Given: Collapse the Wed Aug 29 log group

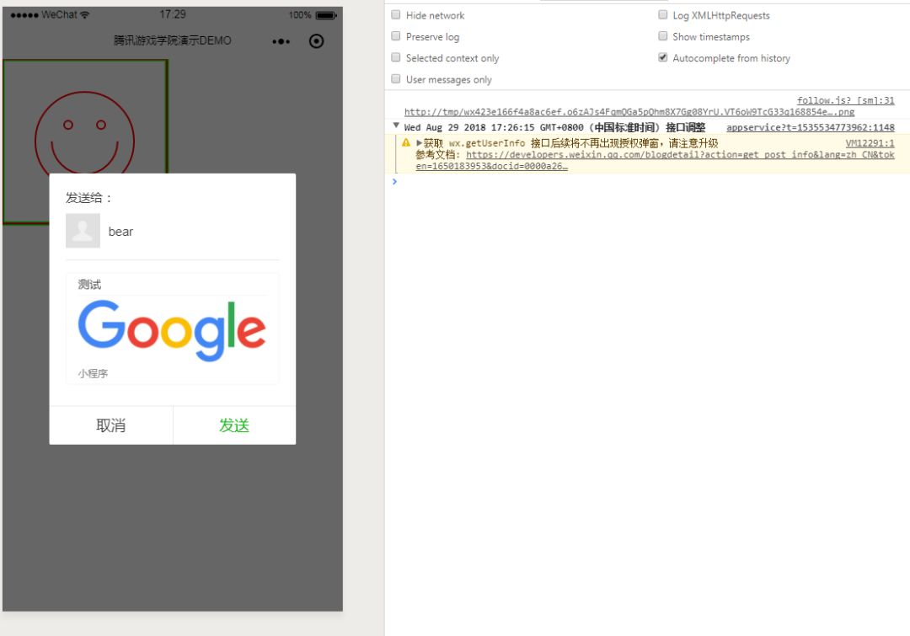Looking at the screenshot, I should tap(396, 126).
